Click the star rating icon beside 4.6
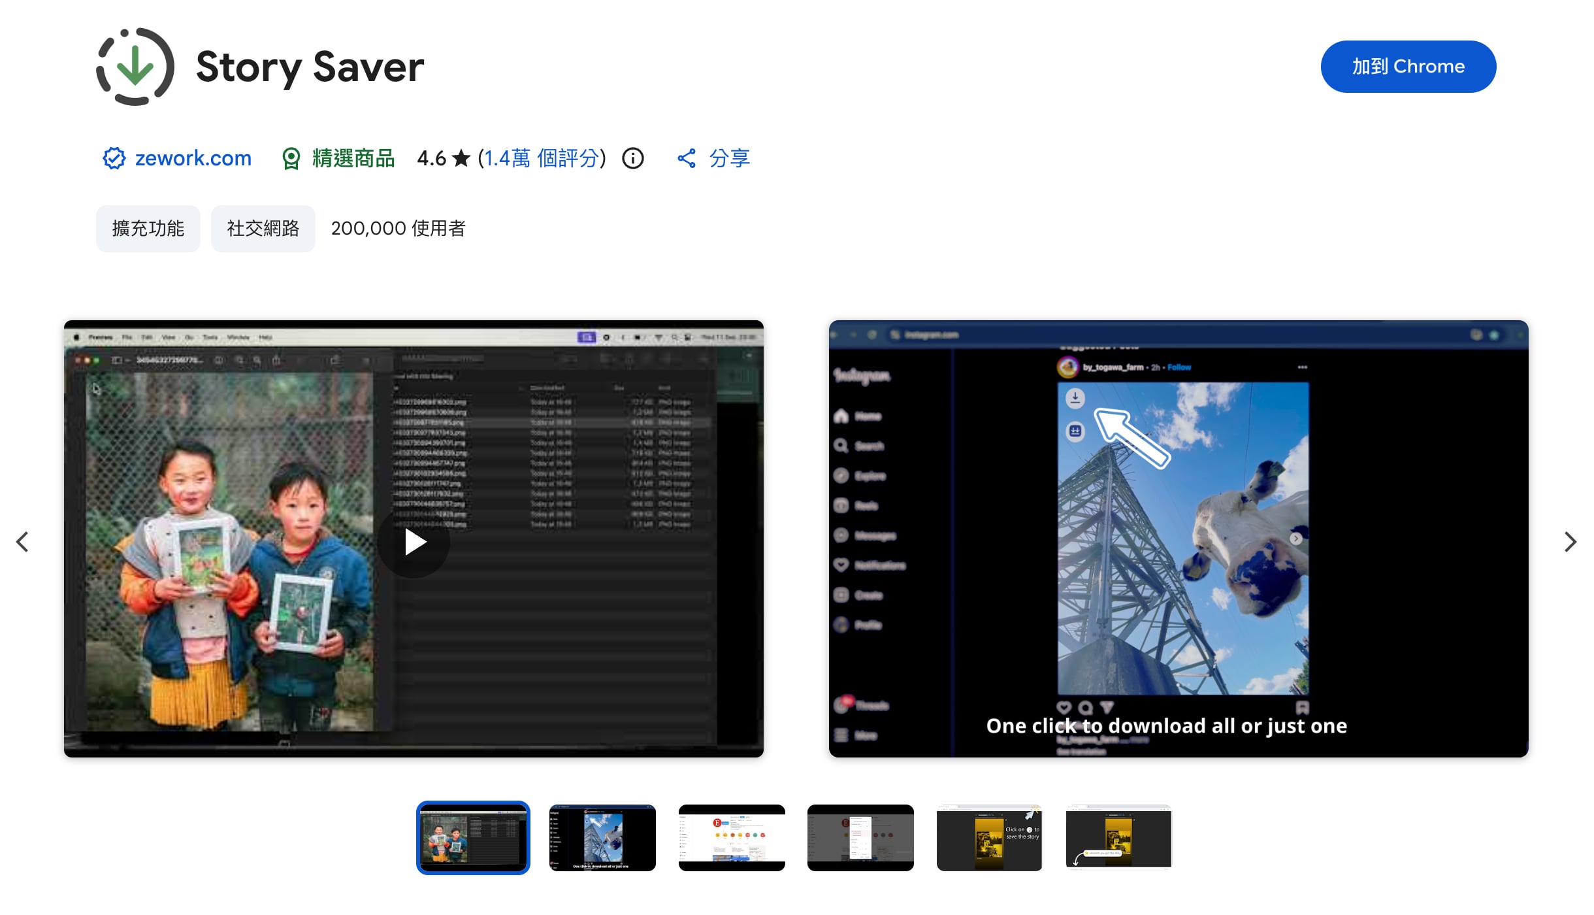The image size is (1594, 915). pyautogui.click(x=461, y=158)
